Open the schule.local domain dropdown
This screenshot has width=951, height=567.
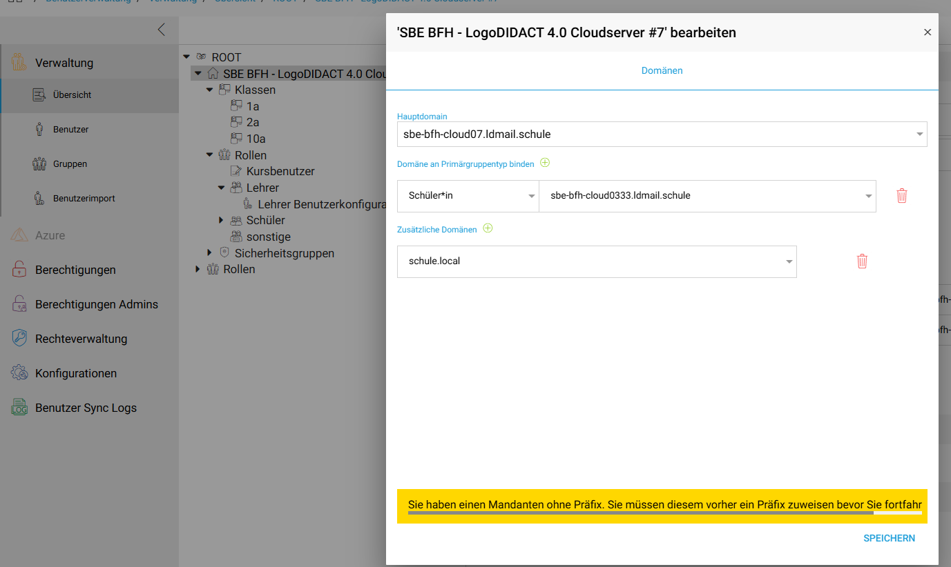pyautogui.click(x=597, y=262)
